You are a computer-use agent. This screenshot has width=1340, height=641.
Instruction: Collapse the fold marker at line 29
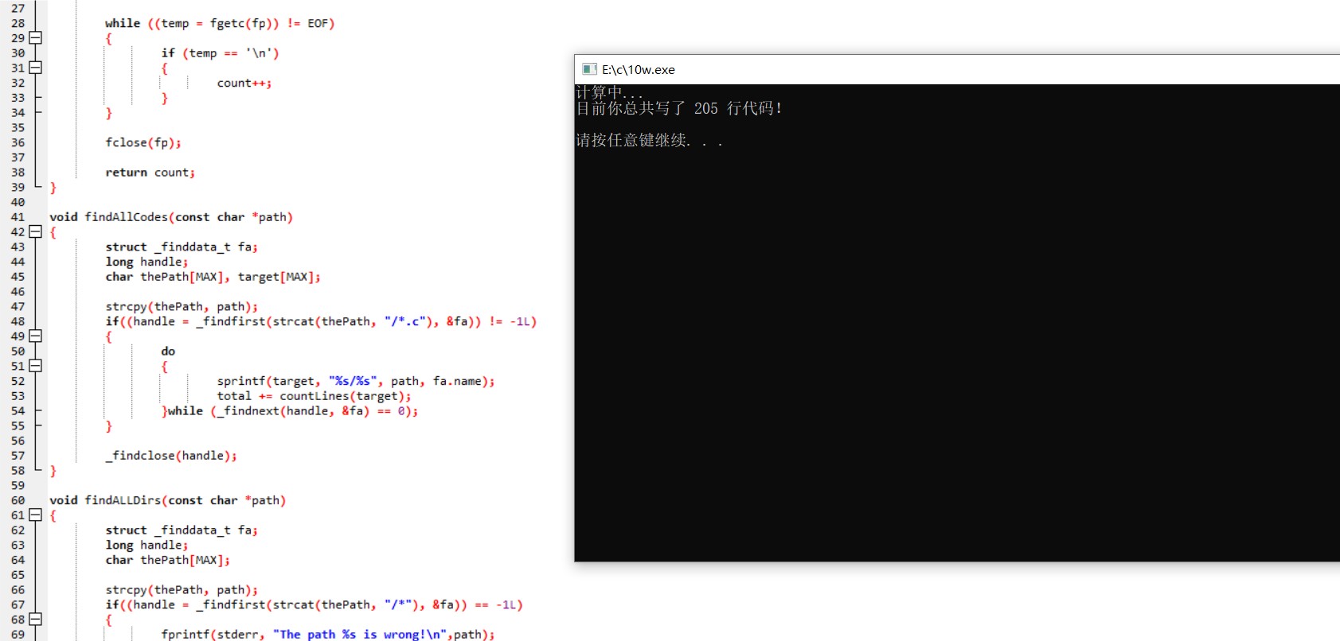click(35, 37)
